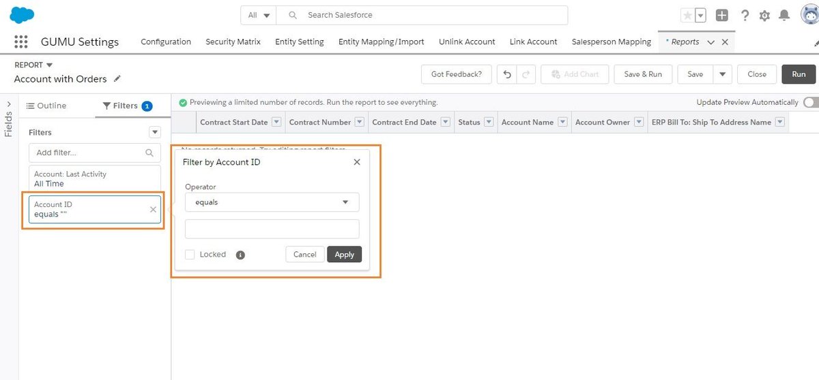Edit the report name pencil icon

pos(117,79)
